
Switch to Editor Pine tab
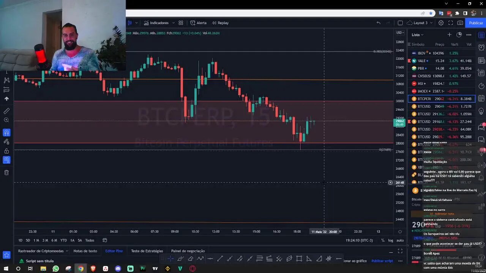[x=114, y=251]
